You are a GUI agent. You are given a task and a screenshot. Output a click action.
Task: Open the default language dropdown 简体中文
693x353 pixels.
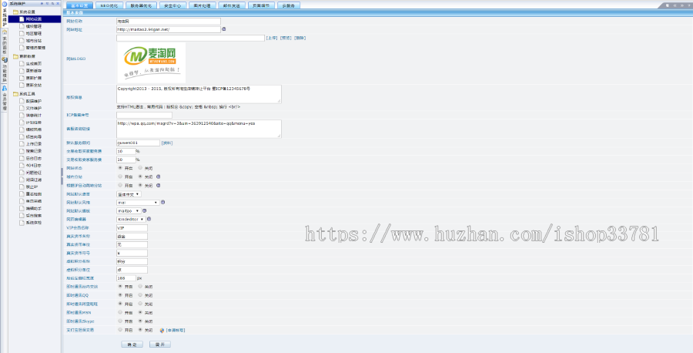point(129,194)
